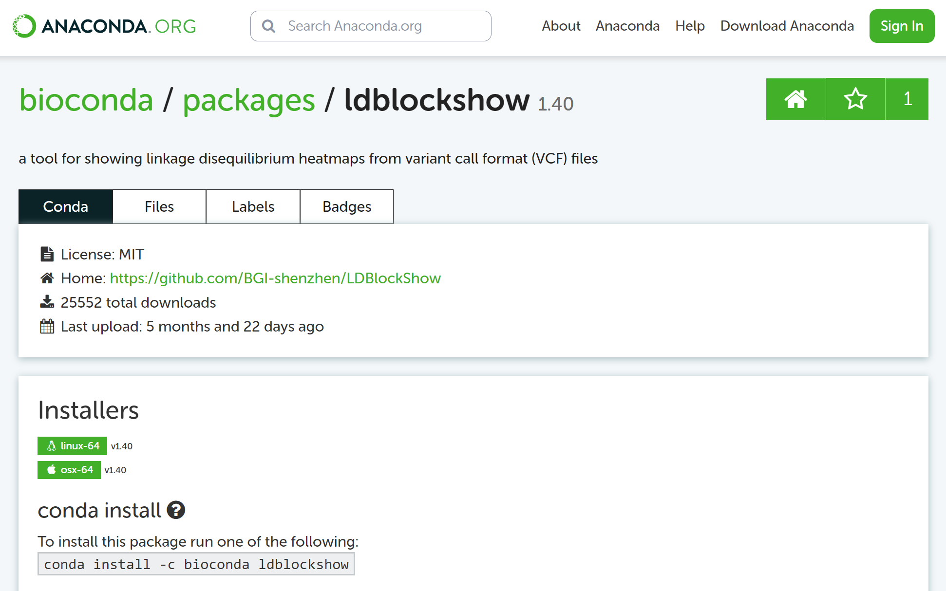Click the star count number 1
Image resolution: width=946 pixels, height=591 pixels.
click(x=907, y=99)
